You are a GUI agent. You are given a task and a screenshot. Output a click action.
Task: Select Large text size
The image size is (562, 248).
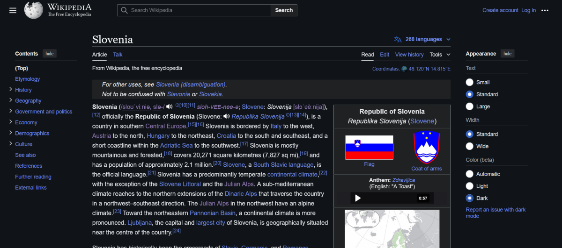click(470, 106)
